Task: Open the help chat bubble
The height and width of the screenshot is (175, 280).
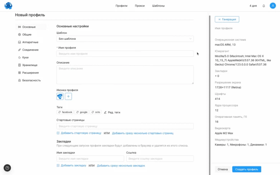Action: click(7, 168)
